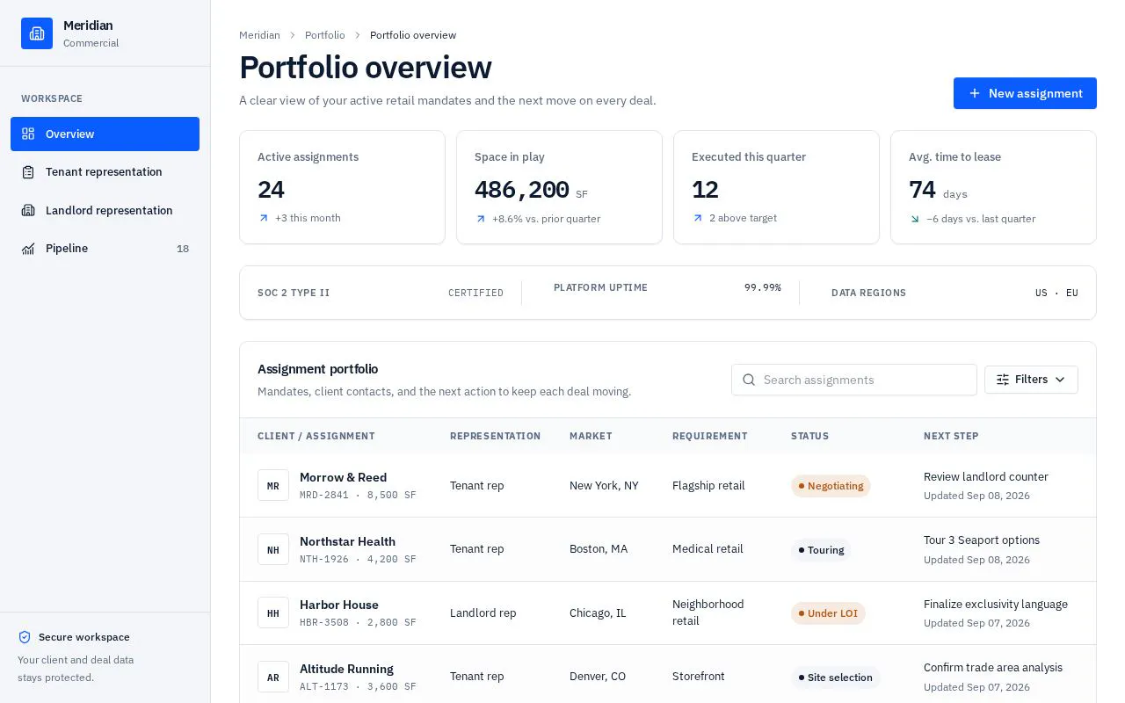The width and height of the screenshot is (1125, 703).
Task: Click the Pipeline chart icon
Action: (x=28, y=249)
